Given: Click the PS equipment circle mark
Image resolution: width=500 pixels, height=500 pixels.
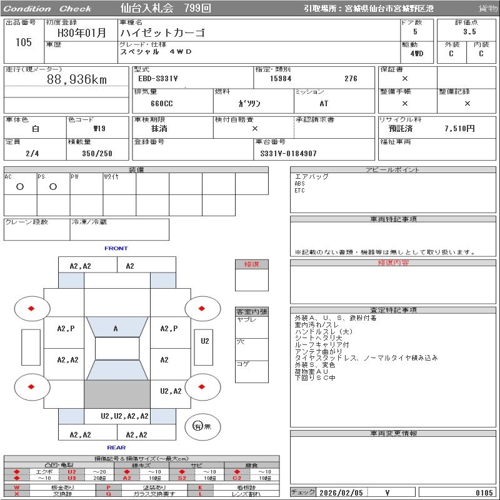Looking at the screenshot, I should coord(53,186).
